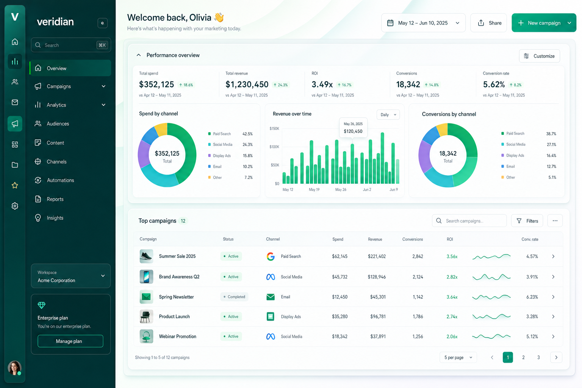Click the Google icon on Summer Sale row
This screenshot has height=388, width=582.
coord(271,257)
